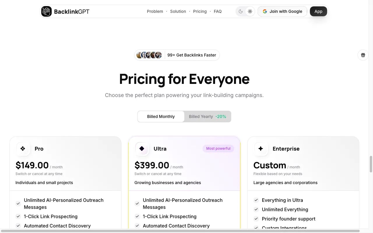Open the App button
This screenshot has width=373, height=233.
(x=319, y=11)
